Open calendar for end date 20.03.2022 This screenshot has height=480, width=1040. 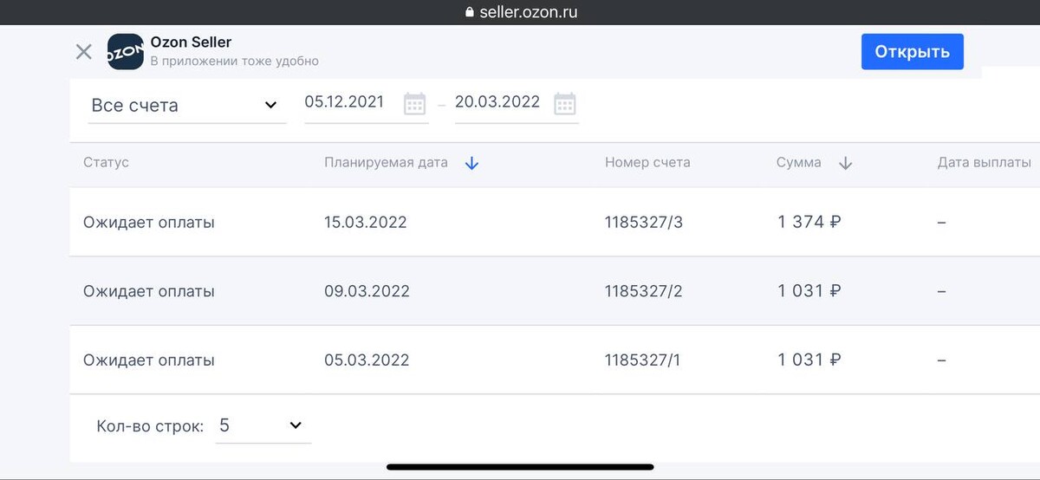(565, 104)
